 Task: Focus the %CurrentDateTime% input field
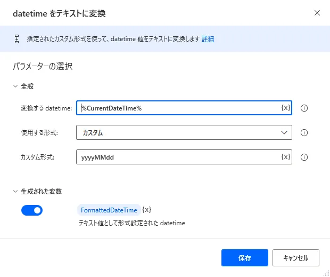[178, 108]
